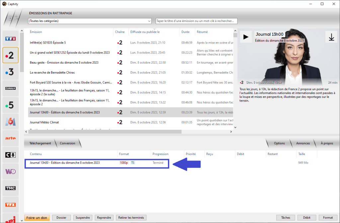Open the À propos tab
The width and height of the screenshot is (340, 223).
tap(327, 143)
